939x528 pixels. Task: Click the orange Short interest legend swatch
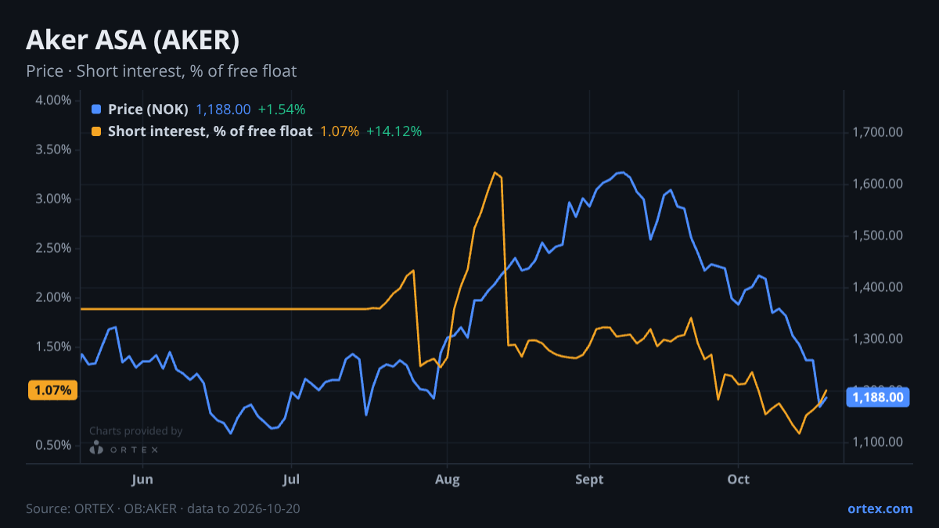[96, 131]
